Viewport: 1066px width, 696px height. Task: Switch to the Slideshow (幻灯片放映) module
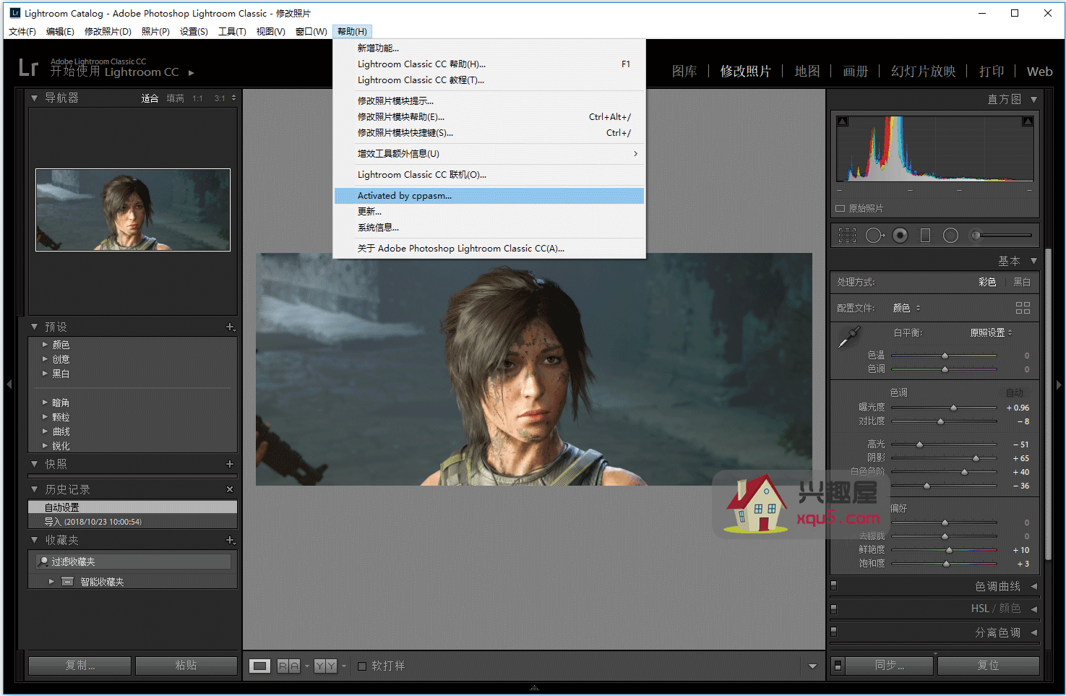point(923,72)
